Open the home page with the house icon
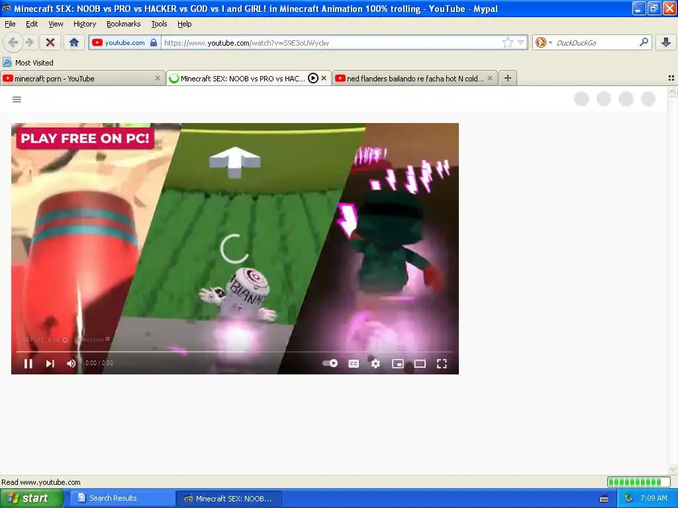Image resolution: width=678 pixels, height=508 pixels. coord(74,42)
